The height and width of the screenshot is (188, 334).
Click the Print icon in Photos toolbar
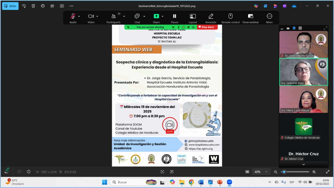[x=43, y=6]
